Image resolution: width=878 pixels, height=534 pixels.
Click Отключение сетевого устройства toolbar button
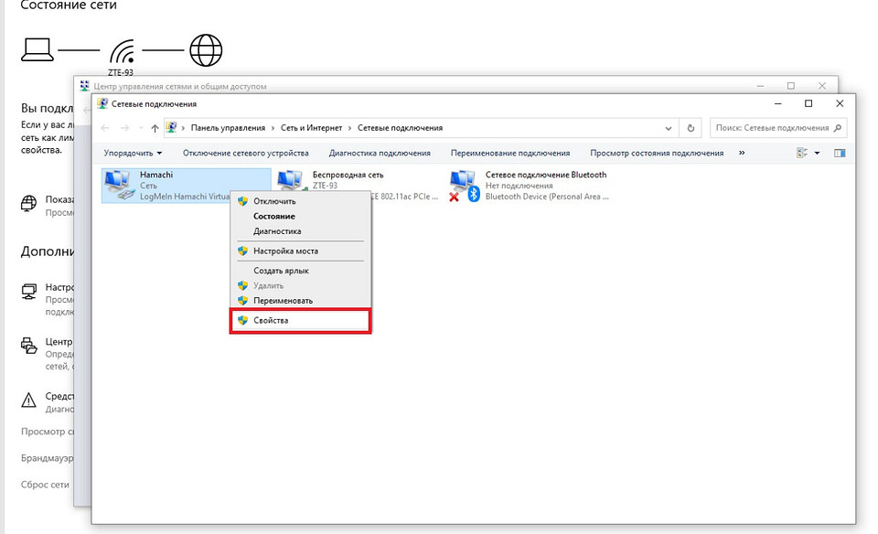(245, 153)
